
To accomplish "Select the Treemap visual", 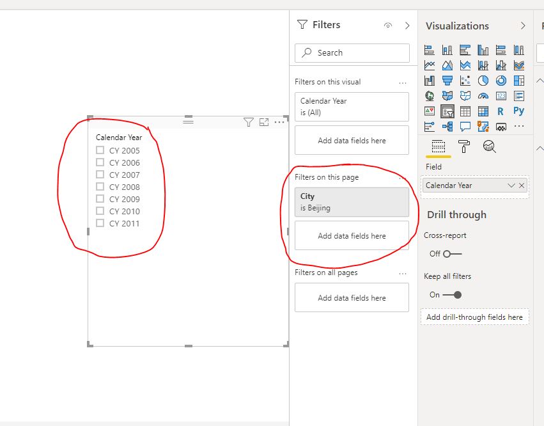I will click(519, 81).
